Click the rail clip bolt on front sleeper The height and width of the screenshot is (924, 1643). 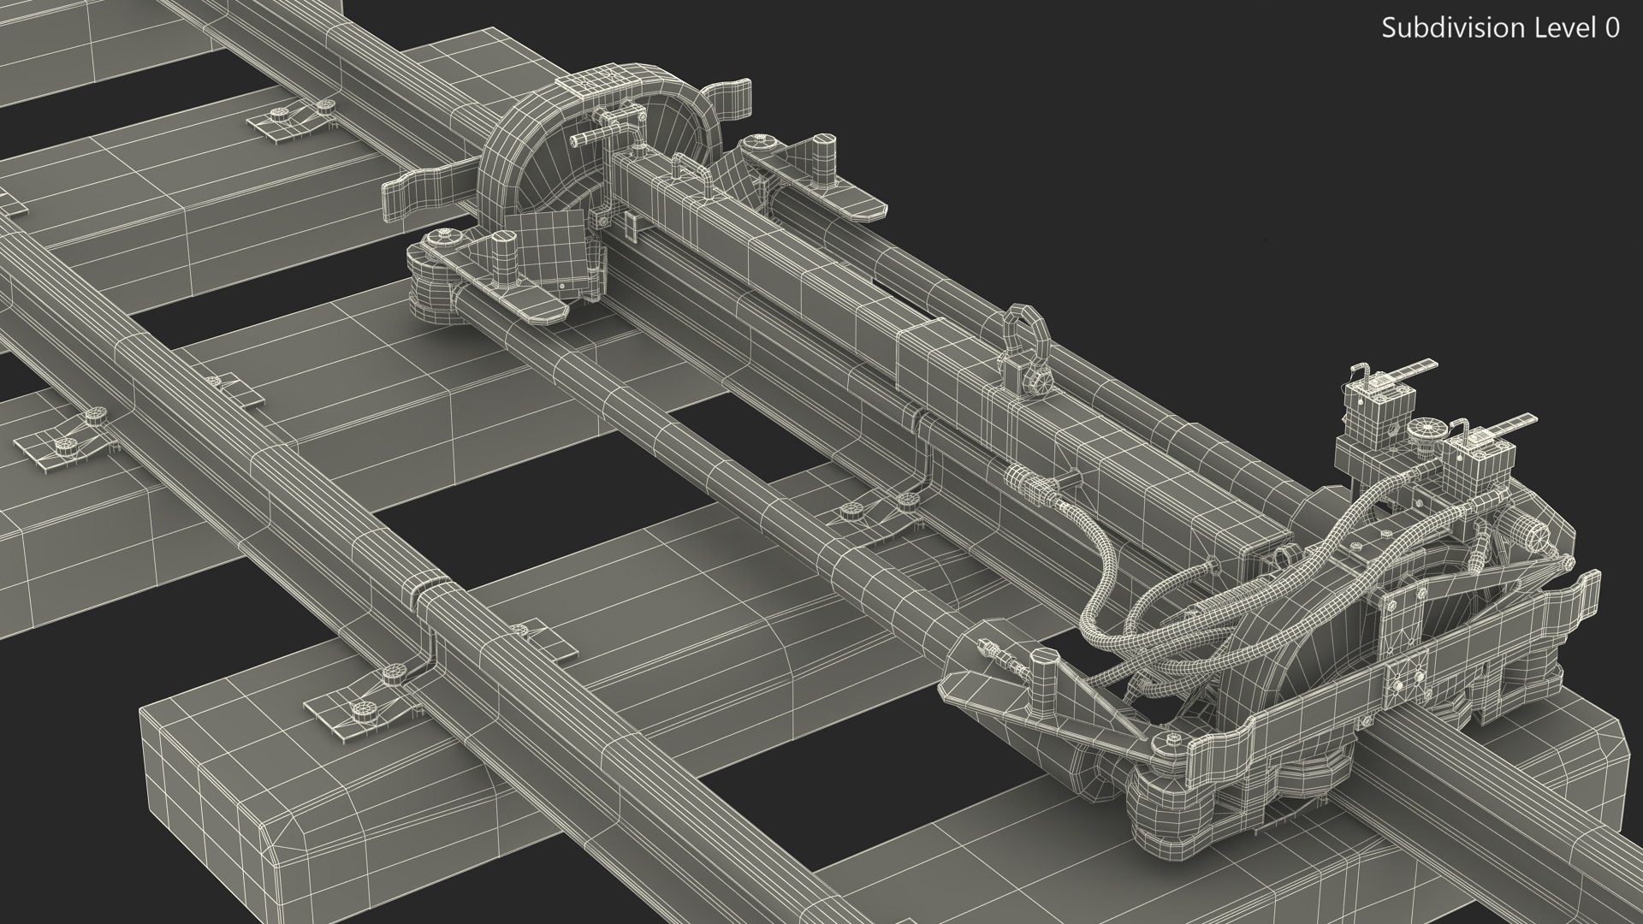(x=363, y=708)
